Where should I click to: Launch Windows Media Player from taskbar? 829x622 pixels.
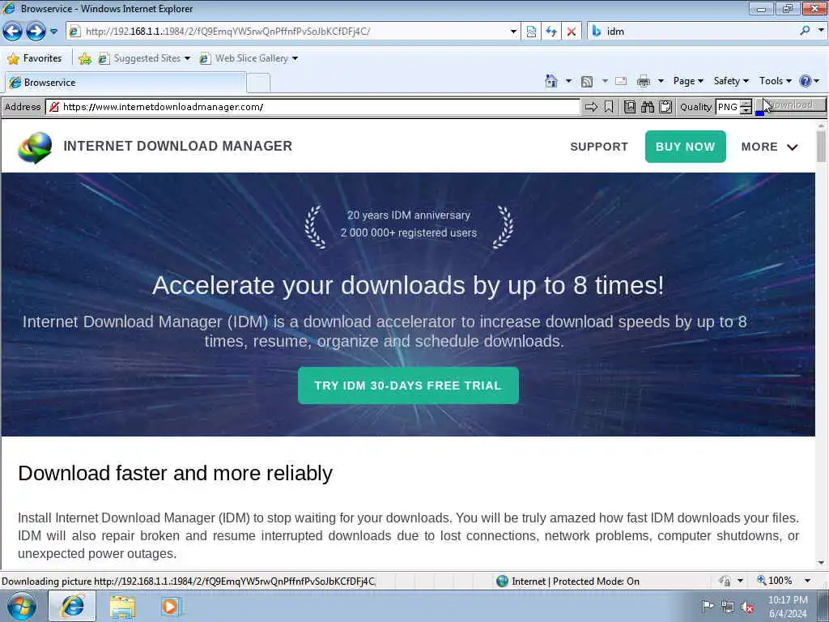[x=171, y=607]
